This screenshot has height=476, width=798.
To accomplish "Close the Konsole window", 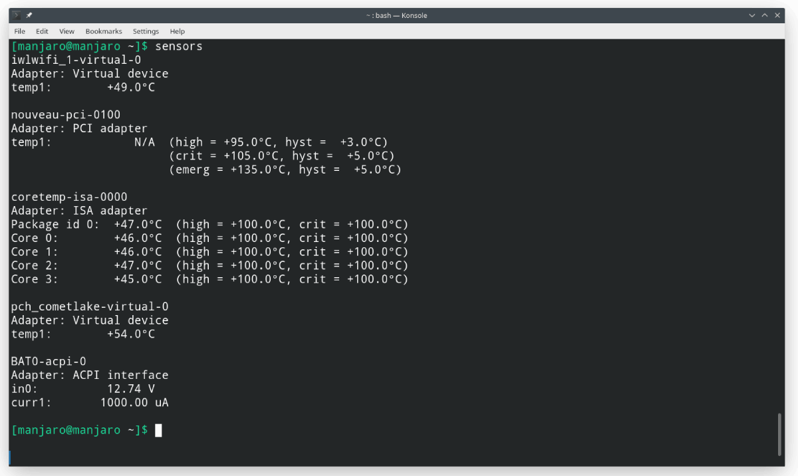I will (x=777, y=15).
